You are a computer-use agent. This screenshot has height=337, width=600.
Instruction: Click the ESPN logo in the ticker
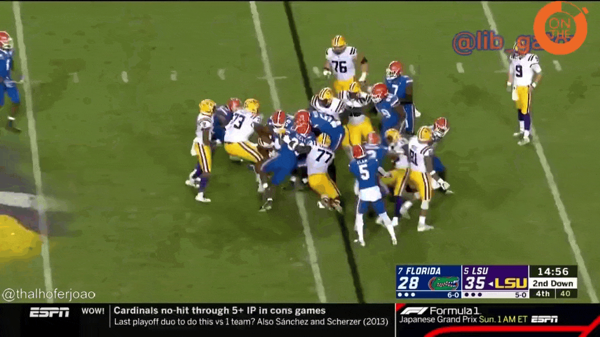coord(49,312)
